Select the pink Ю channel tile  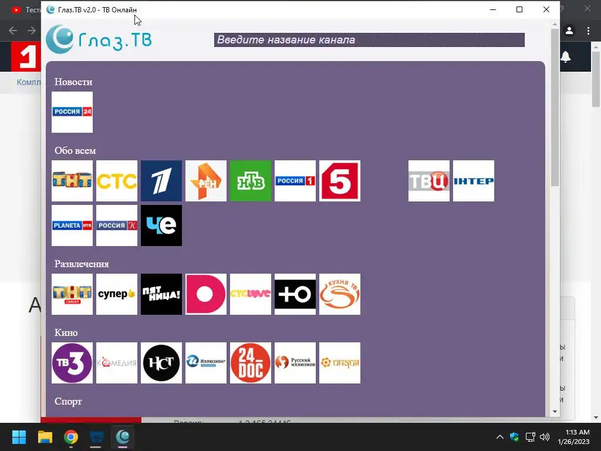click(x=206, y=294)
